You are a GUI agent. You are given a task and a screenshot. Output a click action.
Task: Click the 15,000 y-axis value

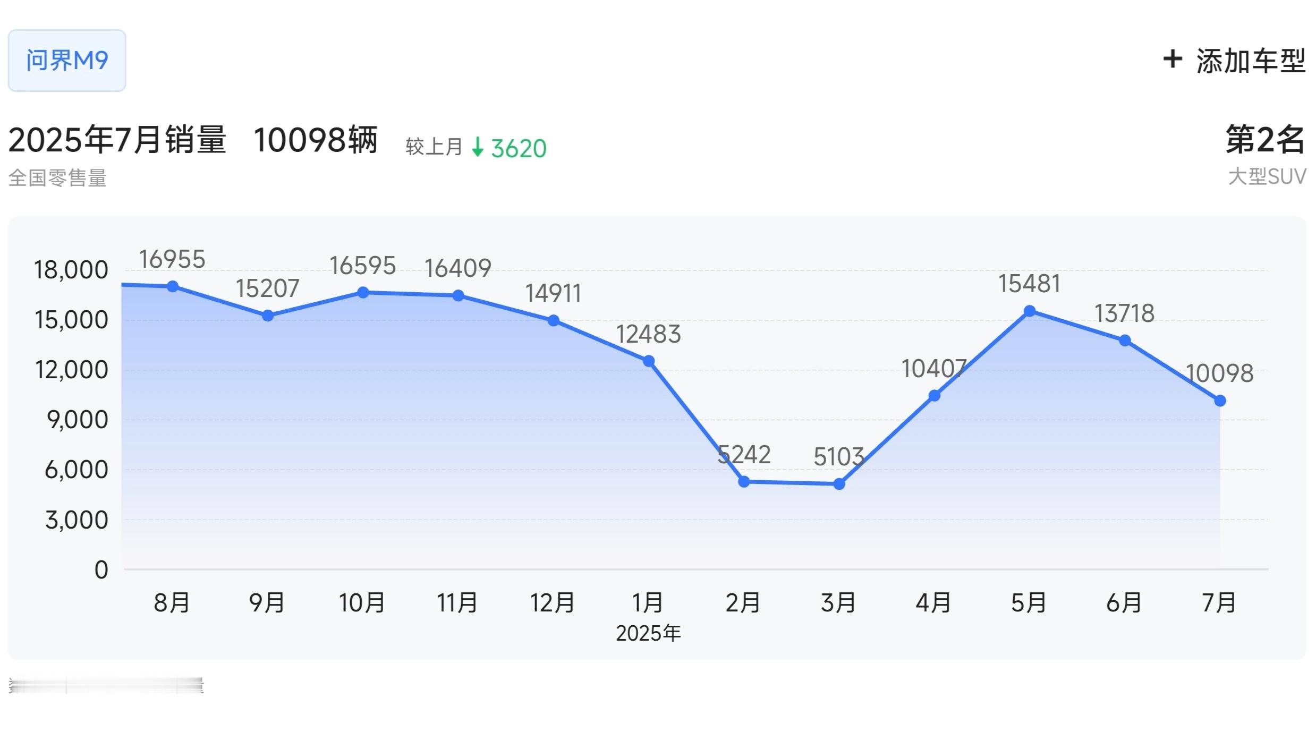71,320
